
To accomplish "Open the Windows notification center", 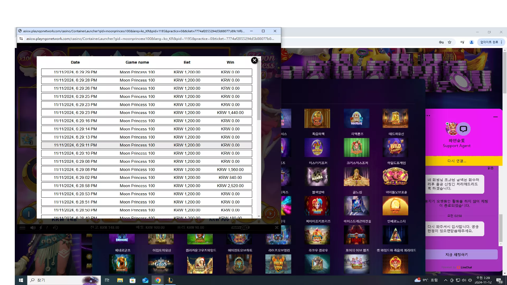I will [x=499, y=280].
